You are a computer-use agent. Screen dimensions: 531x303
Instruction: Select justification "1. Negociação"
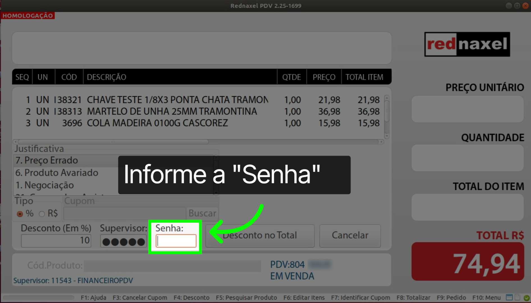tap(45, 185)
